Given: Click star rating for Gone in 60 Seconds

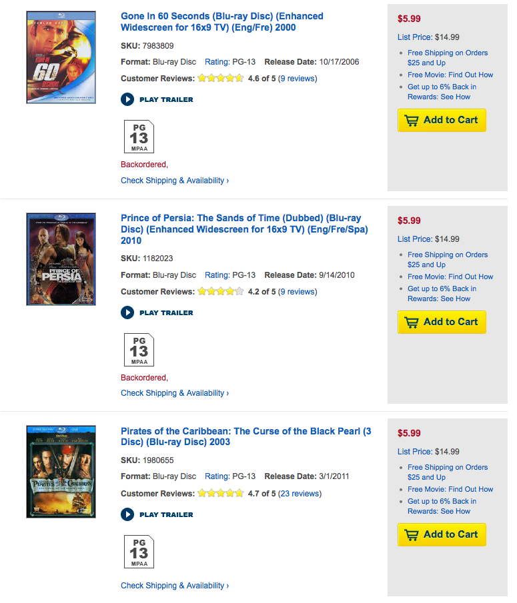Looking at the screenshot, I should tap(221, 79).
